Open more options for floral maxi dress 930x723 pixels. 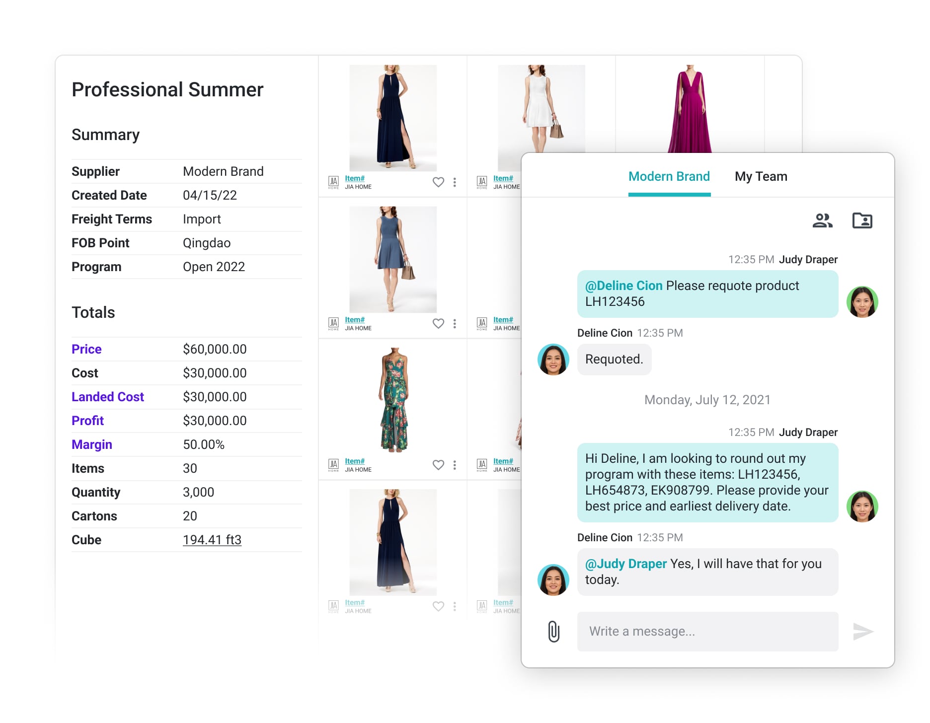(455, 465)
